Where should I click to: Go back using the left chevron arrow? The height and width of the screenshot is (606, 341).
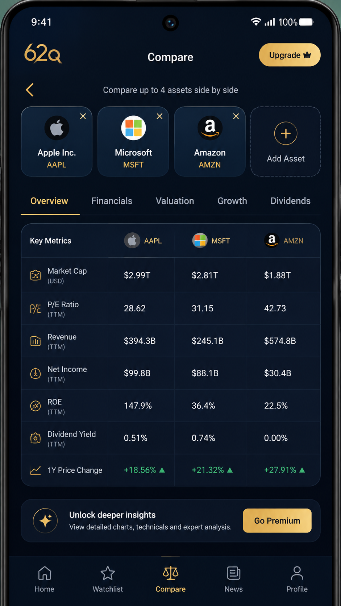[x=30, y=90]
